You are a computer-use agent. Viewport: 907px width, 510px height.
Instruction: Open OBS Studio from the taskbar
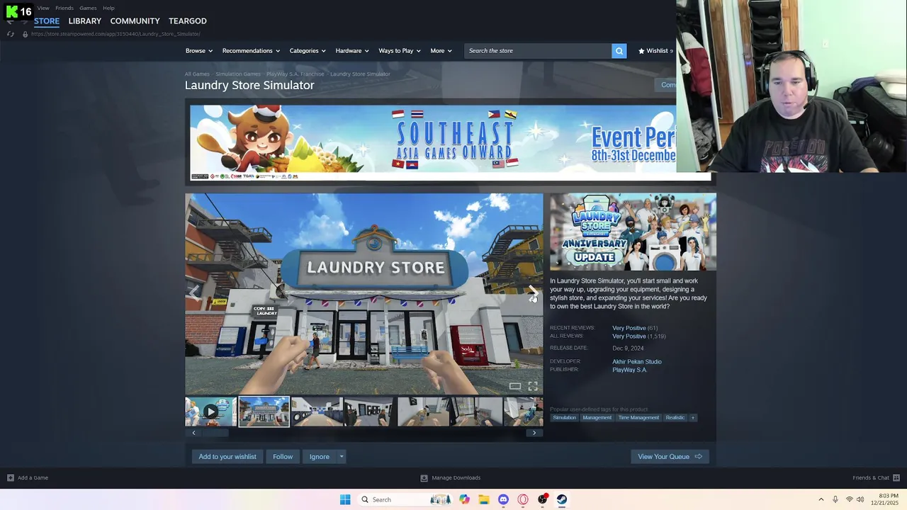tap(543, 499)
